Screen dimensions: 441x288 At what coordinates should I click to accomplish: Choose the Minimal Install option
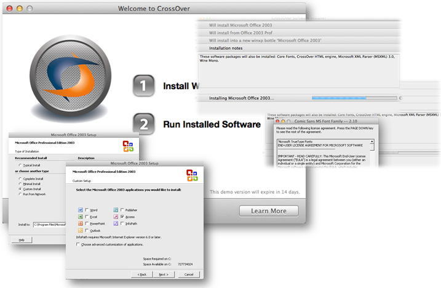point(20,184)
